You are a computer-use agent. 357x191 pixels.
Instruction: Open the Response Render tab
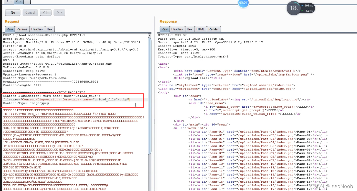click(214, 29)
